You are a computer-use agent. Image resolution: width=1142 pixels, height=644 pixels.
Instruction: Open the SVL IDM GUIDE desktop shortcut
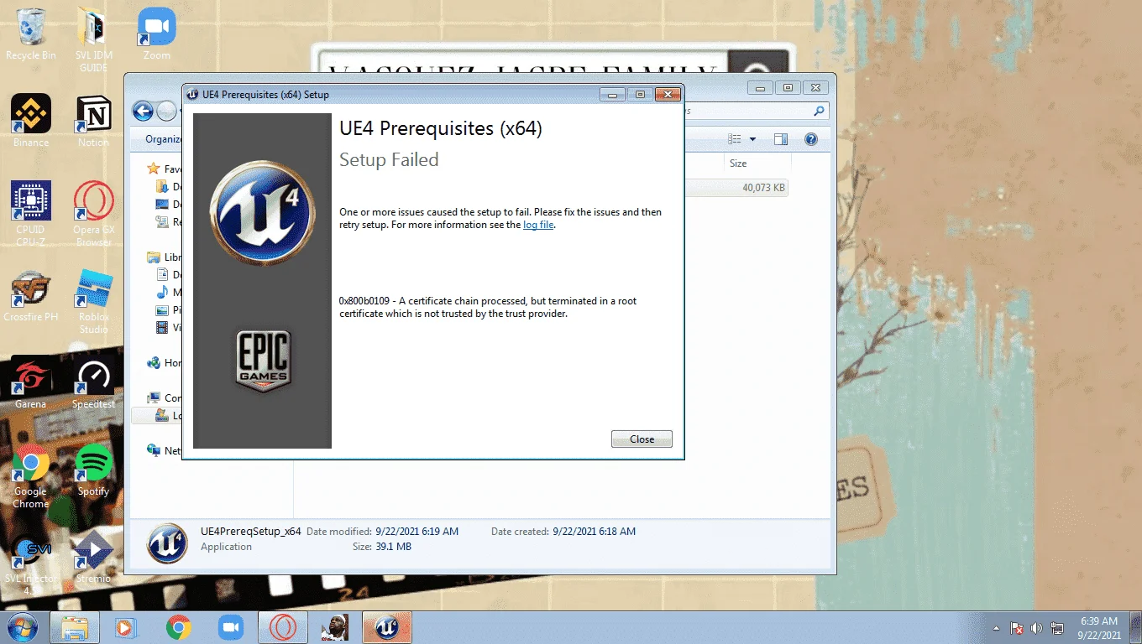94,39
